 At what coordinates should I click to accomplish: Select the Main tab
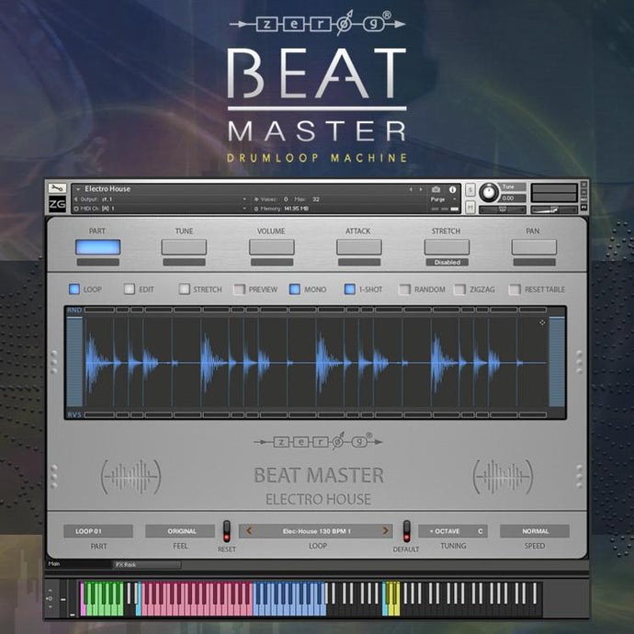click(x=54, y=565)
